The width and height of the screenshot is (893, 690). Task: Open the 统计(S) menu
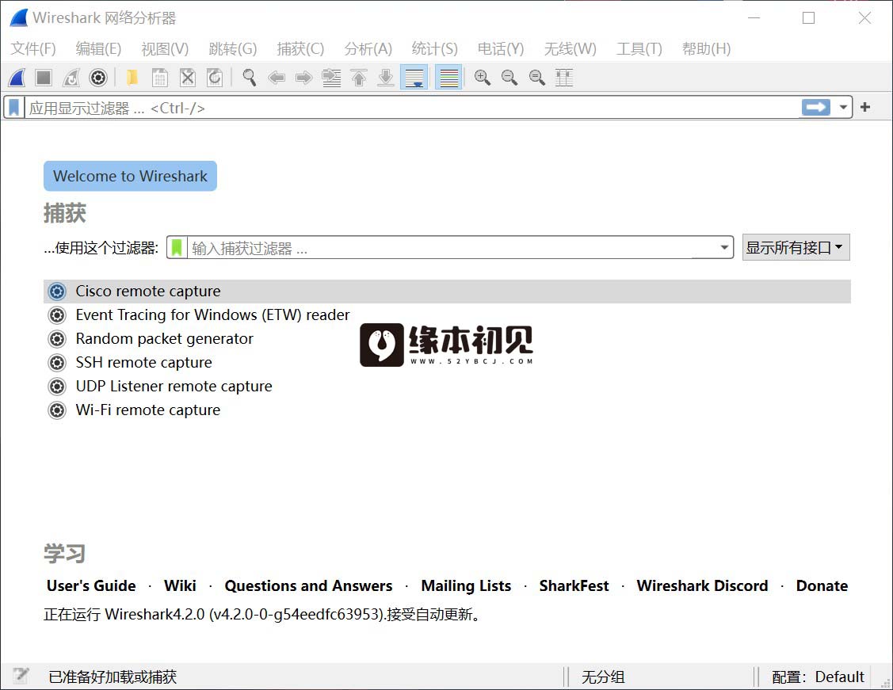click(434, 49)
